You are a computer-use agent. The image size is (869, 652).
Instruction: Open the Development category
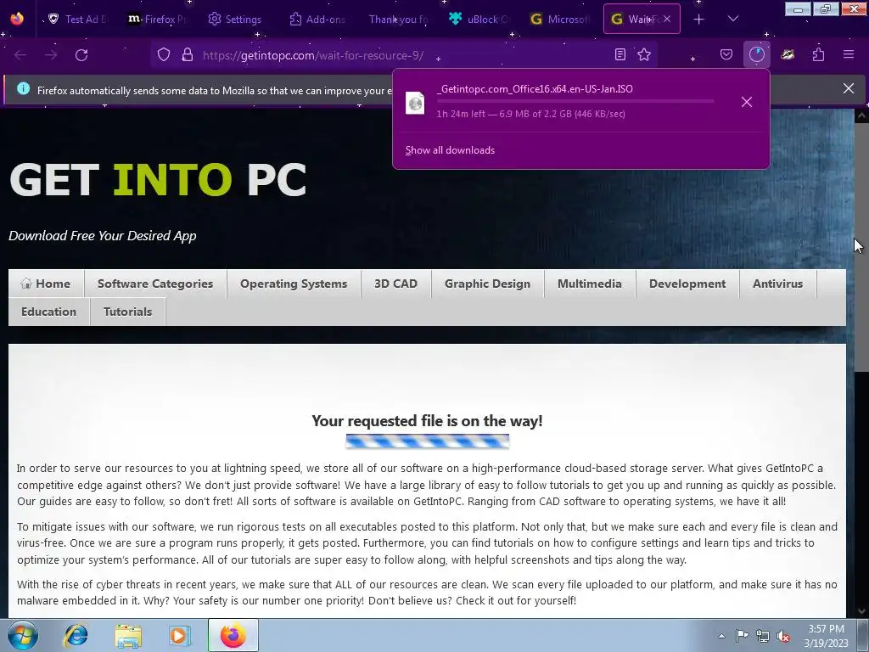pyautogui.click(x=687, y=284)
